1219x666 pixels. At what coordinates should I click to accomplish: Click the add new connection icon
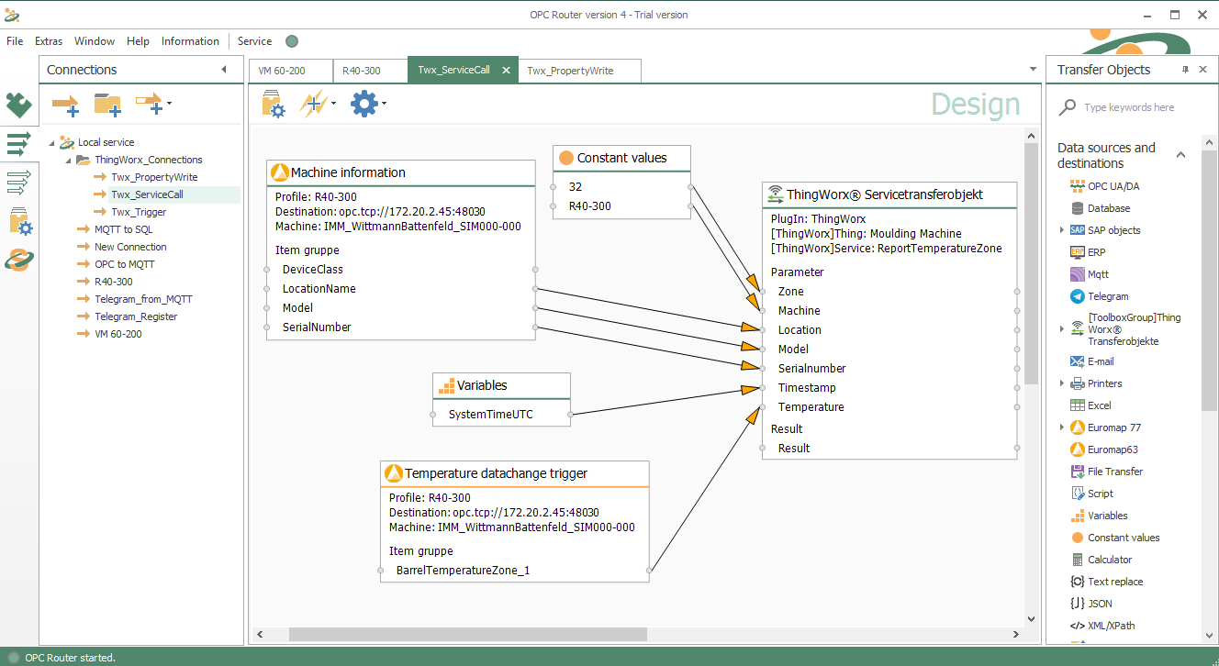coord(65,105)
